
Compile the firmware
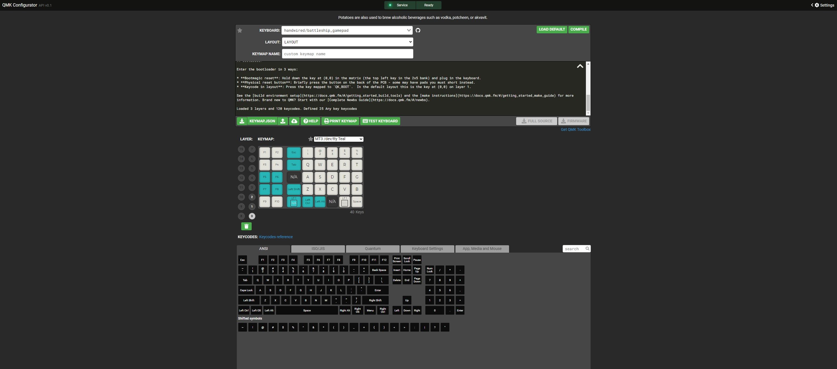pos(578,29)
